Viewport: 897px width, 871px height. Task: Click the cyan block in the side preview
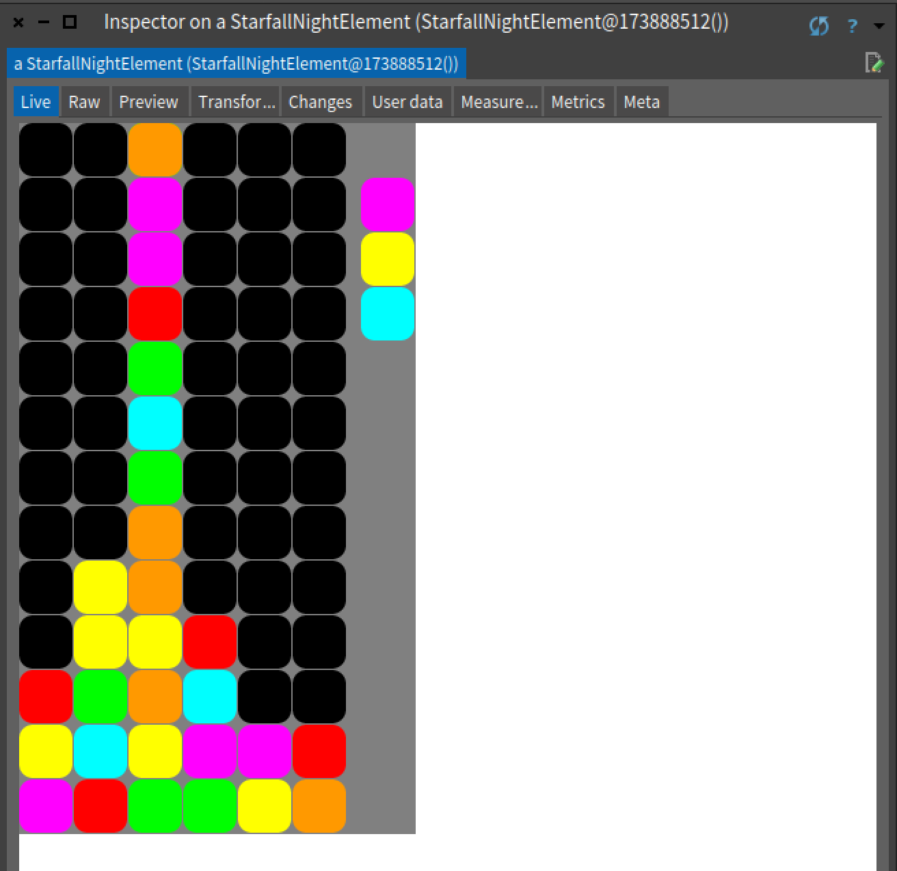(x=388, y=314)
